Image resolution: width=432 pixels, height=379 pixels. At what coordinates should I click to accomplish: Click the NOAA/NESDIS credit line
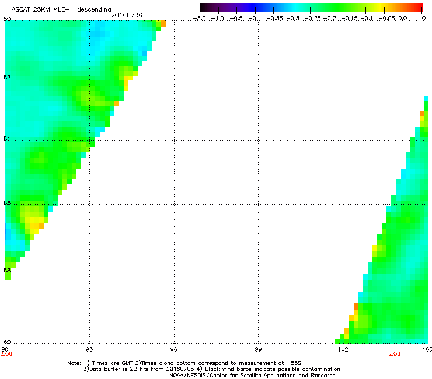pyautogui.click(x=252, y=376)
